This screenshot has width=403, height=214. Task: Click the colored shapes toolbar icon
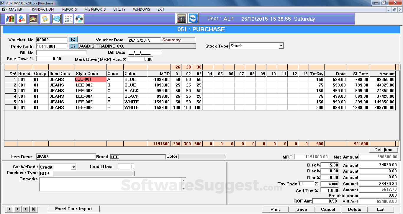coord(22,19)
